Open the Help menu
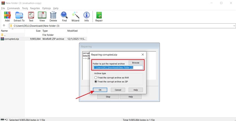The image size is (236, 121). 56,8
